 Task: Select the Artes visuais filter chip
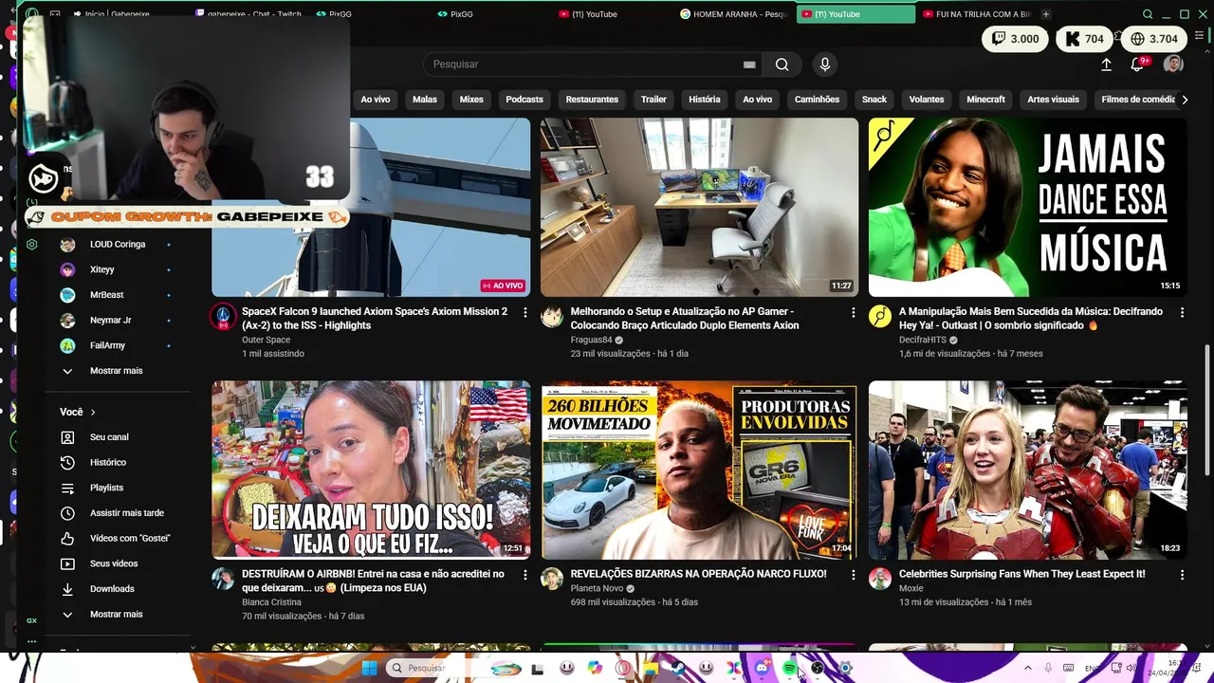pos(1053,100)
